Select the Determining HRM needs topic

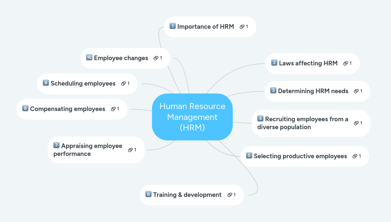[x=313, y=91]
